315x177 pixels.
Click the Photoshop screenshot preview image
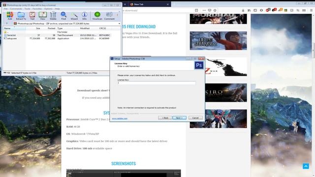click(124, 173)
